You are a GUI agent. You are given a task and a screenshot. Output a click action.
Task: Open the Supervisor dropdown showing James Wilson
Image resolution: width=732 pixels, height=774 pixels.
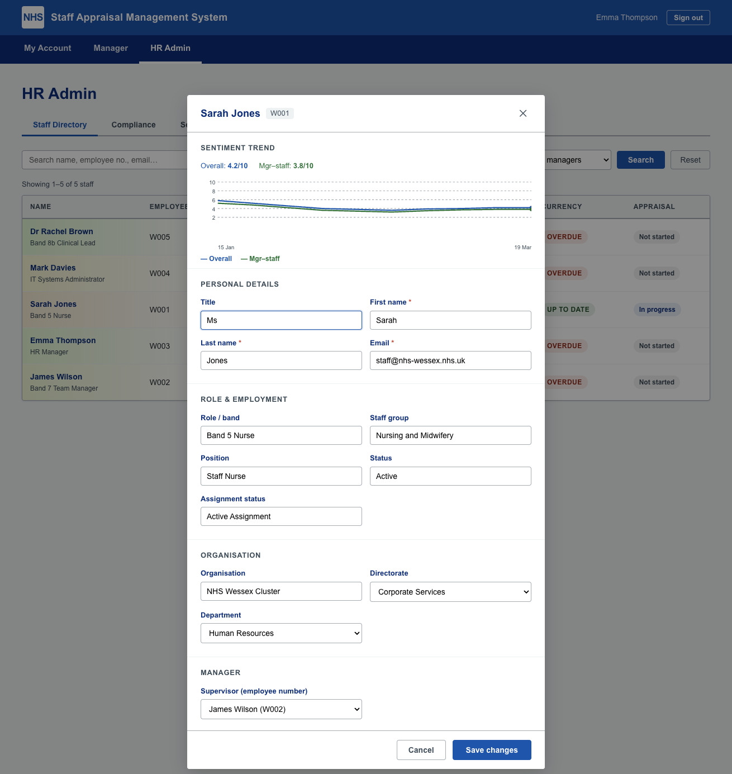[281, 709]
